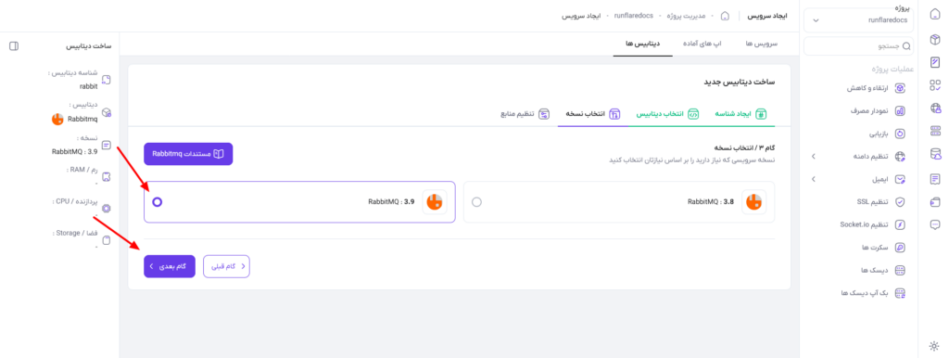Open the theme sun icon in the sidebar
Image resolution: width=949 pixels, height=358 pixels.
[x=934, y=346]
